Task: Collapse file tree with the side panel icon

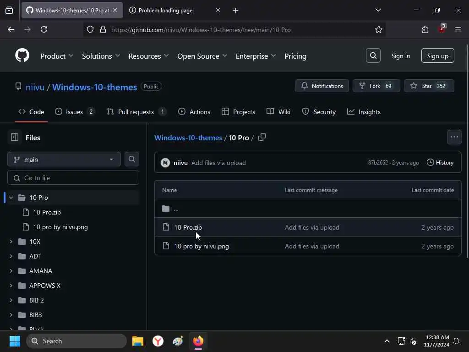Action: 15,137
